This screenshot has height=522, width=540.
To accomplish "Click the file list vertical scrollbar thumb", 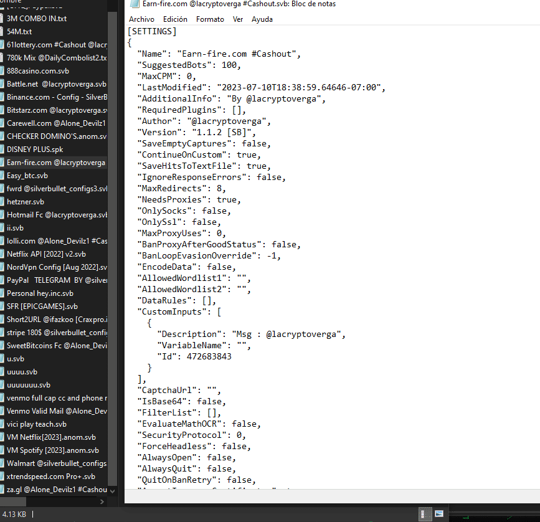I will 112,248.
